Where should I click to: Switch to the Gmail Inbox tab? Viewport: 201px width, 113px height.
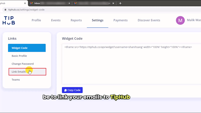coord(50,3)
